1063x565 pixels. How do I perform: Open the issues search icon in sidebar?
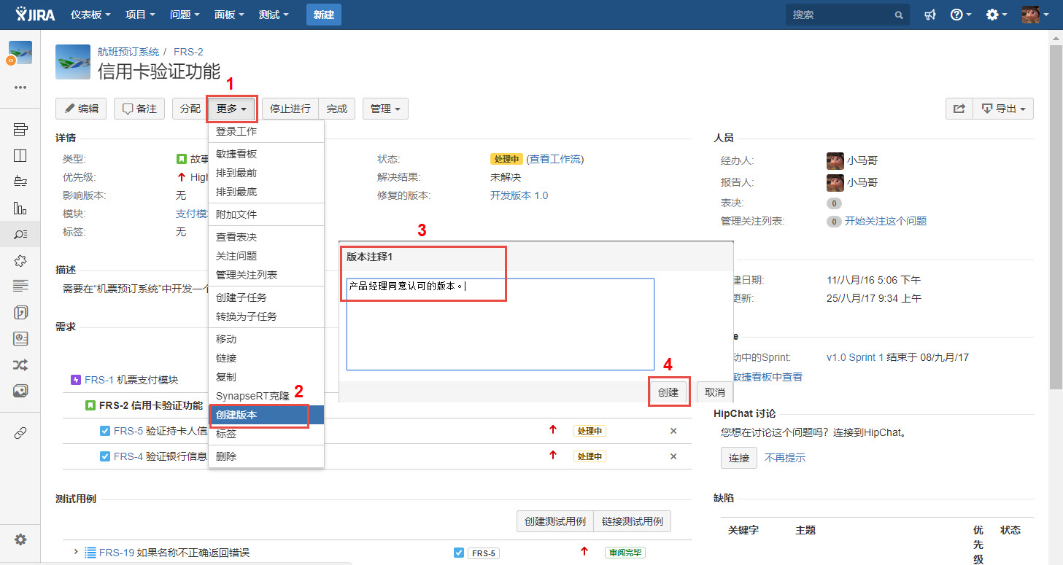click(20, 234)
